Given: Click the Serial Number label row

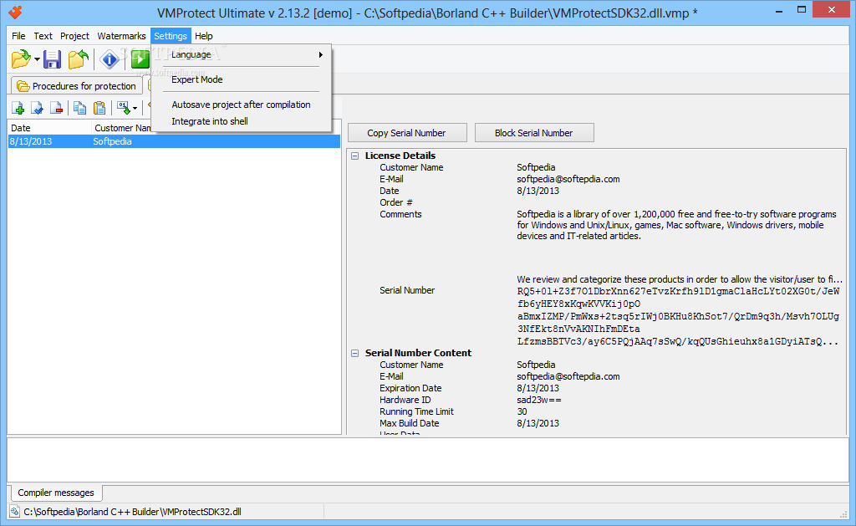Looking at the screenshot, I should [x=407, y=290].
